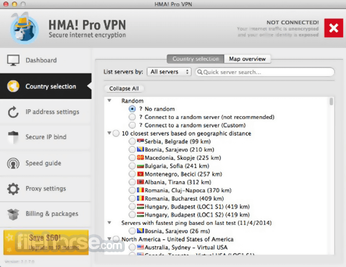Click the Romania Cluj-Napoca flag icon
Screen dimensions: 346x267
[140, 190]
